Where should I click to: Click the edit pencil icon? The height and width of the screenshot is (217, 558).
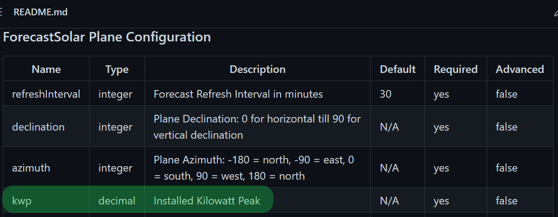556,13
